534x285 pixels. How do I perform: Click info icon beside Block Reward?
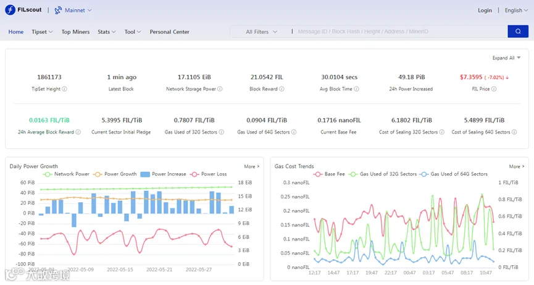(282, 89)
